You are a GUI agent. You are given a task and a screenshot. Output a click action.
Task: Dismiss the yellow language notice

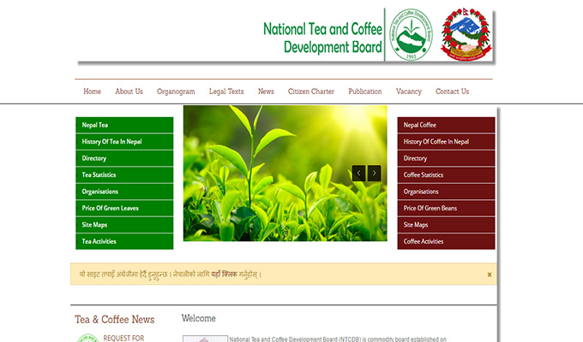490,274
